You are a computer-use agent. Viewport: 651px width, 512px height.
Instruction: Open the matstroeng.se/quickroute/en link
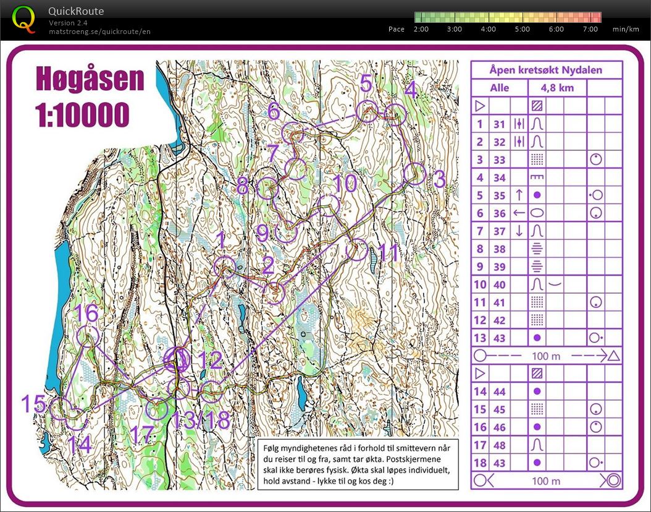99,32
